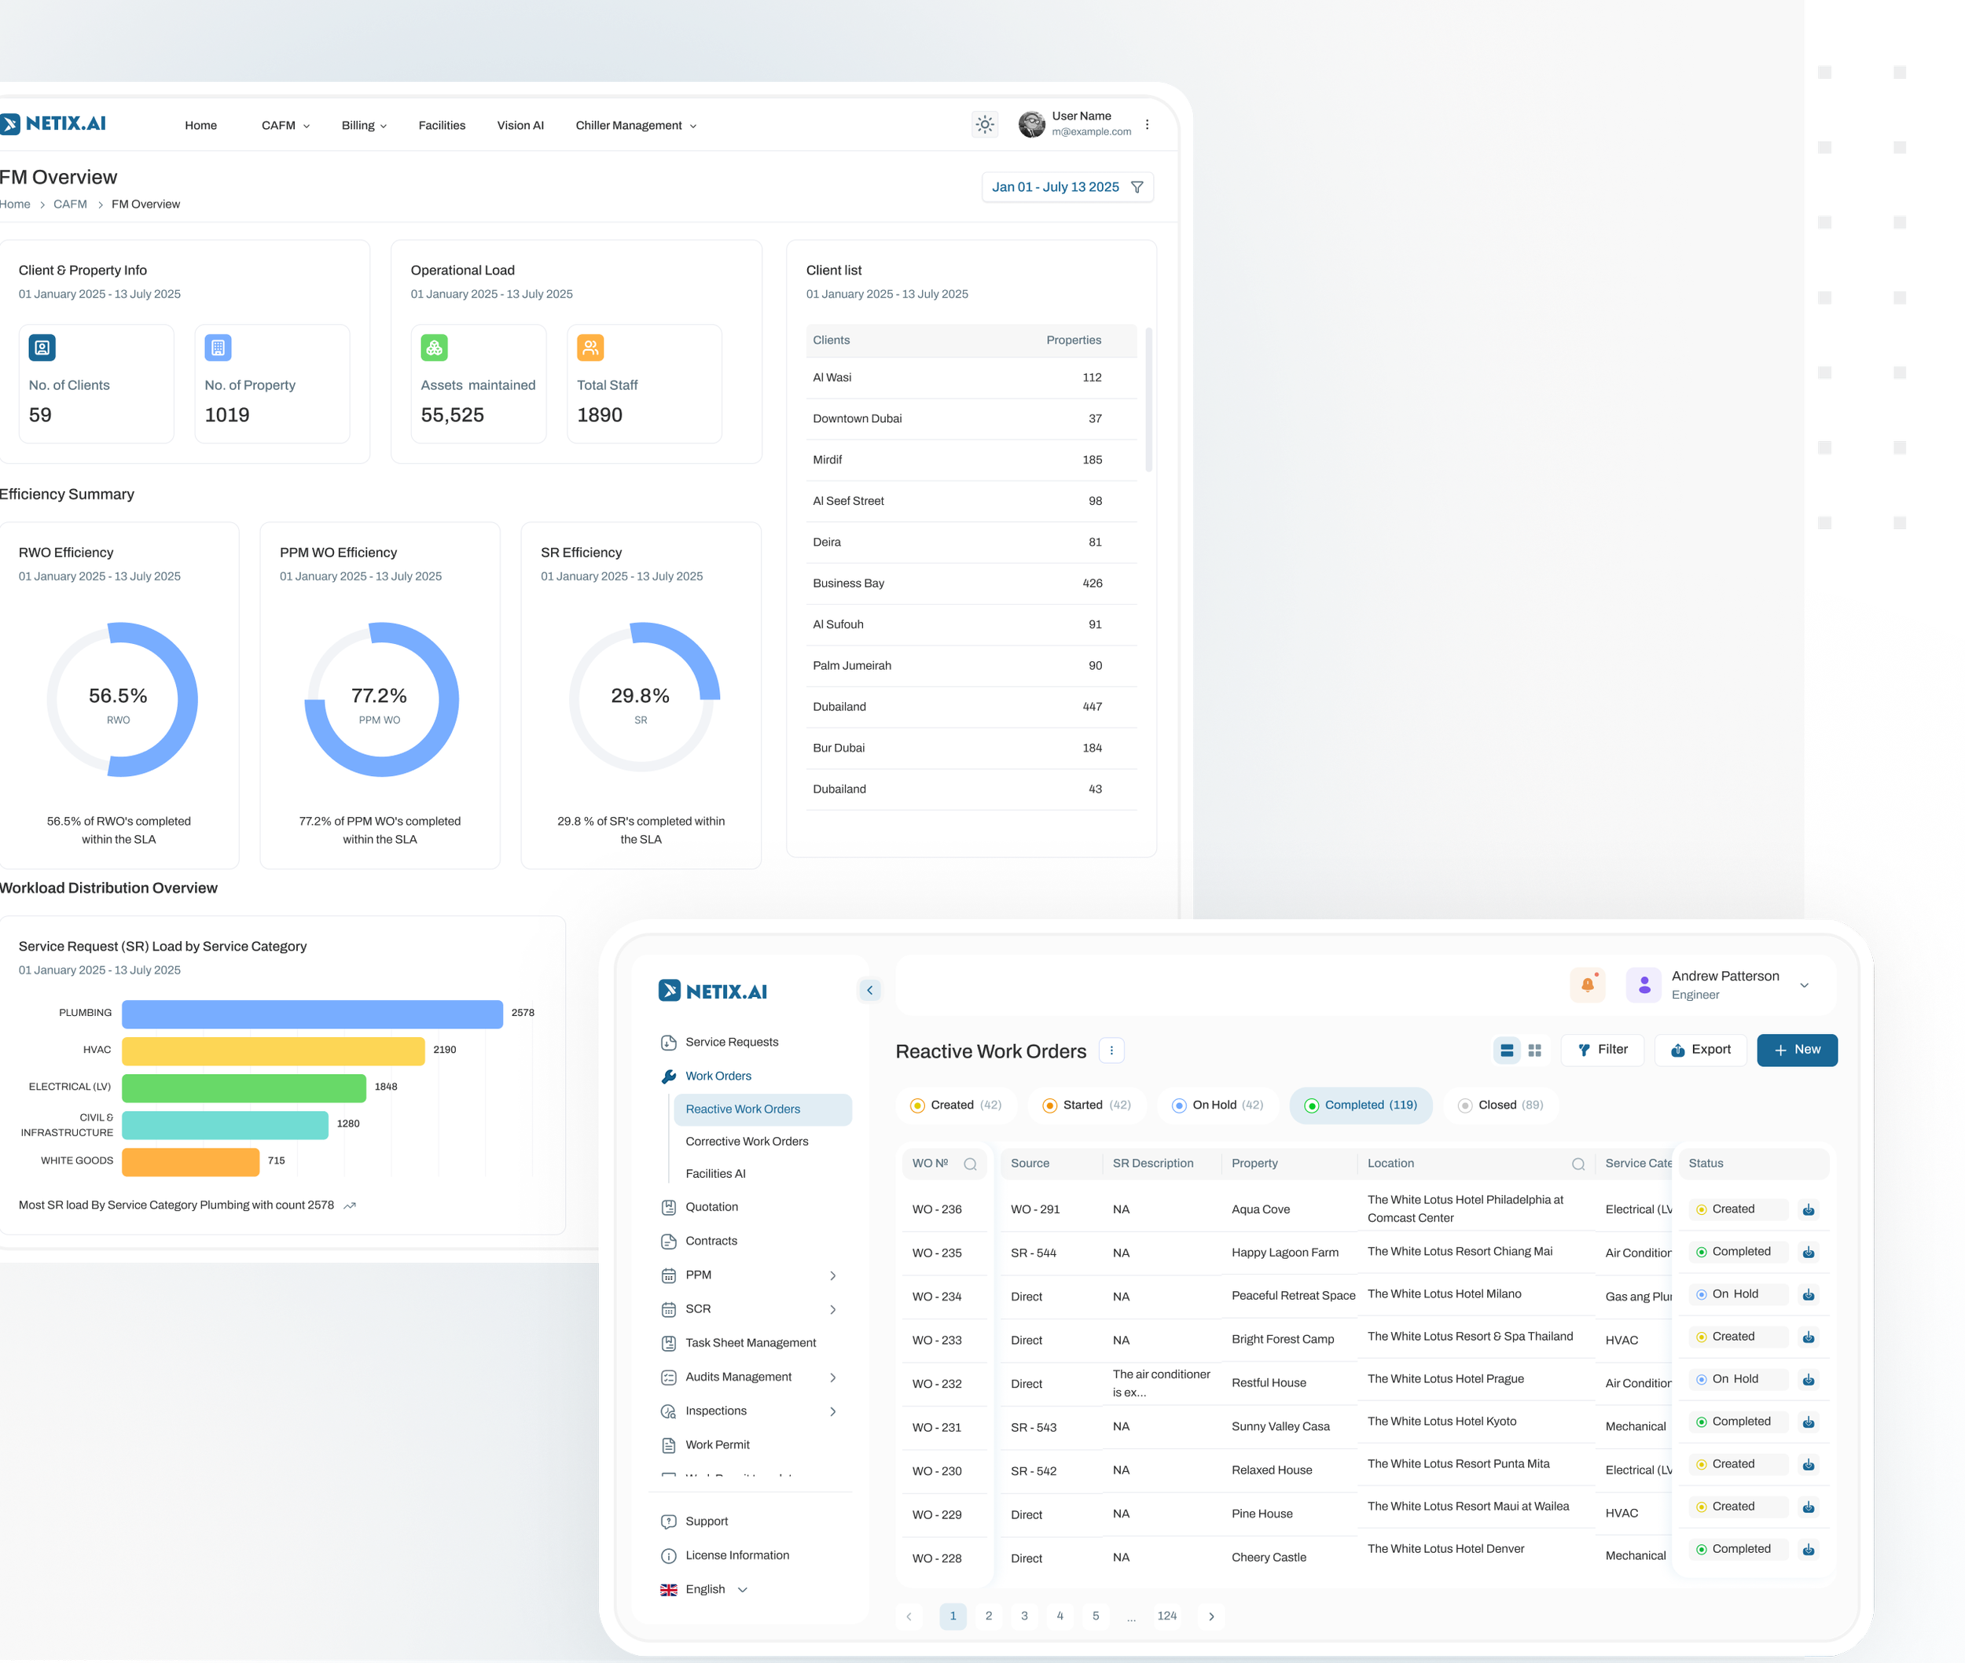Screen dimensions: 1965x1663
Task: Click the search icon in the WO № column
Action: 970,1164
